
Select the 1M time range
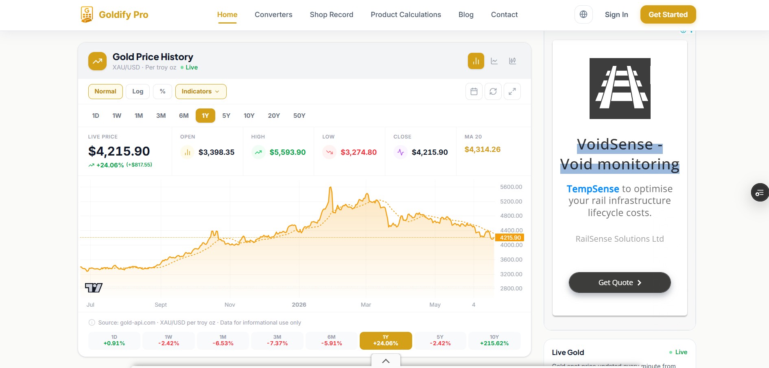[x=139, y=116]
